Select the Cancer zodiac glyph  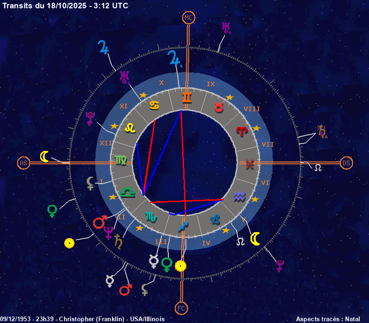[155, 105]
